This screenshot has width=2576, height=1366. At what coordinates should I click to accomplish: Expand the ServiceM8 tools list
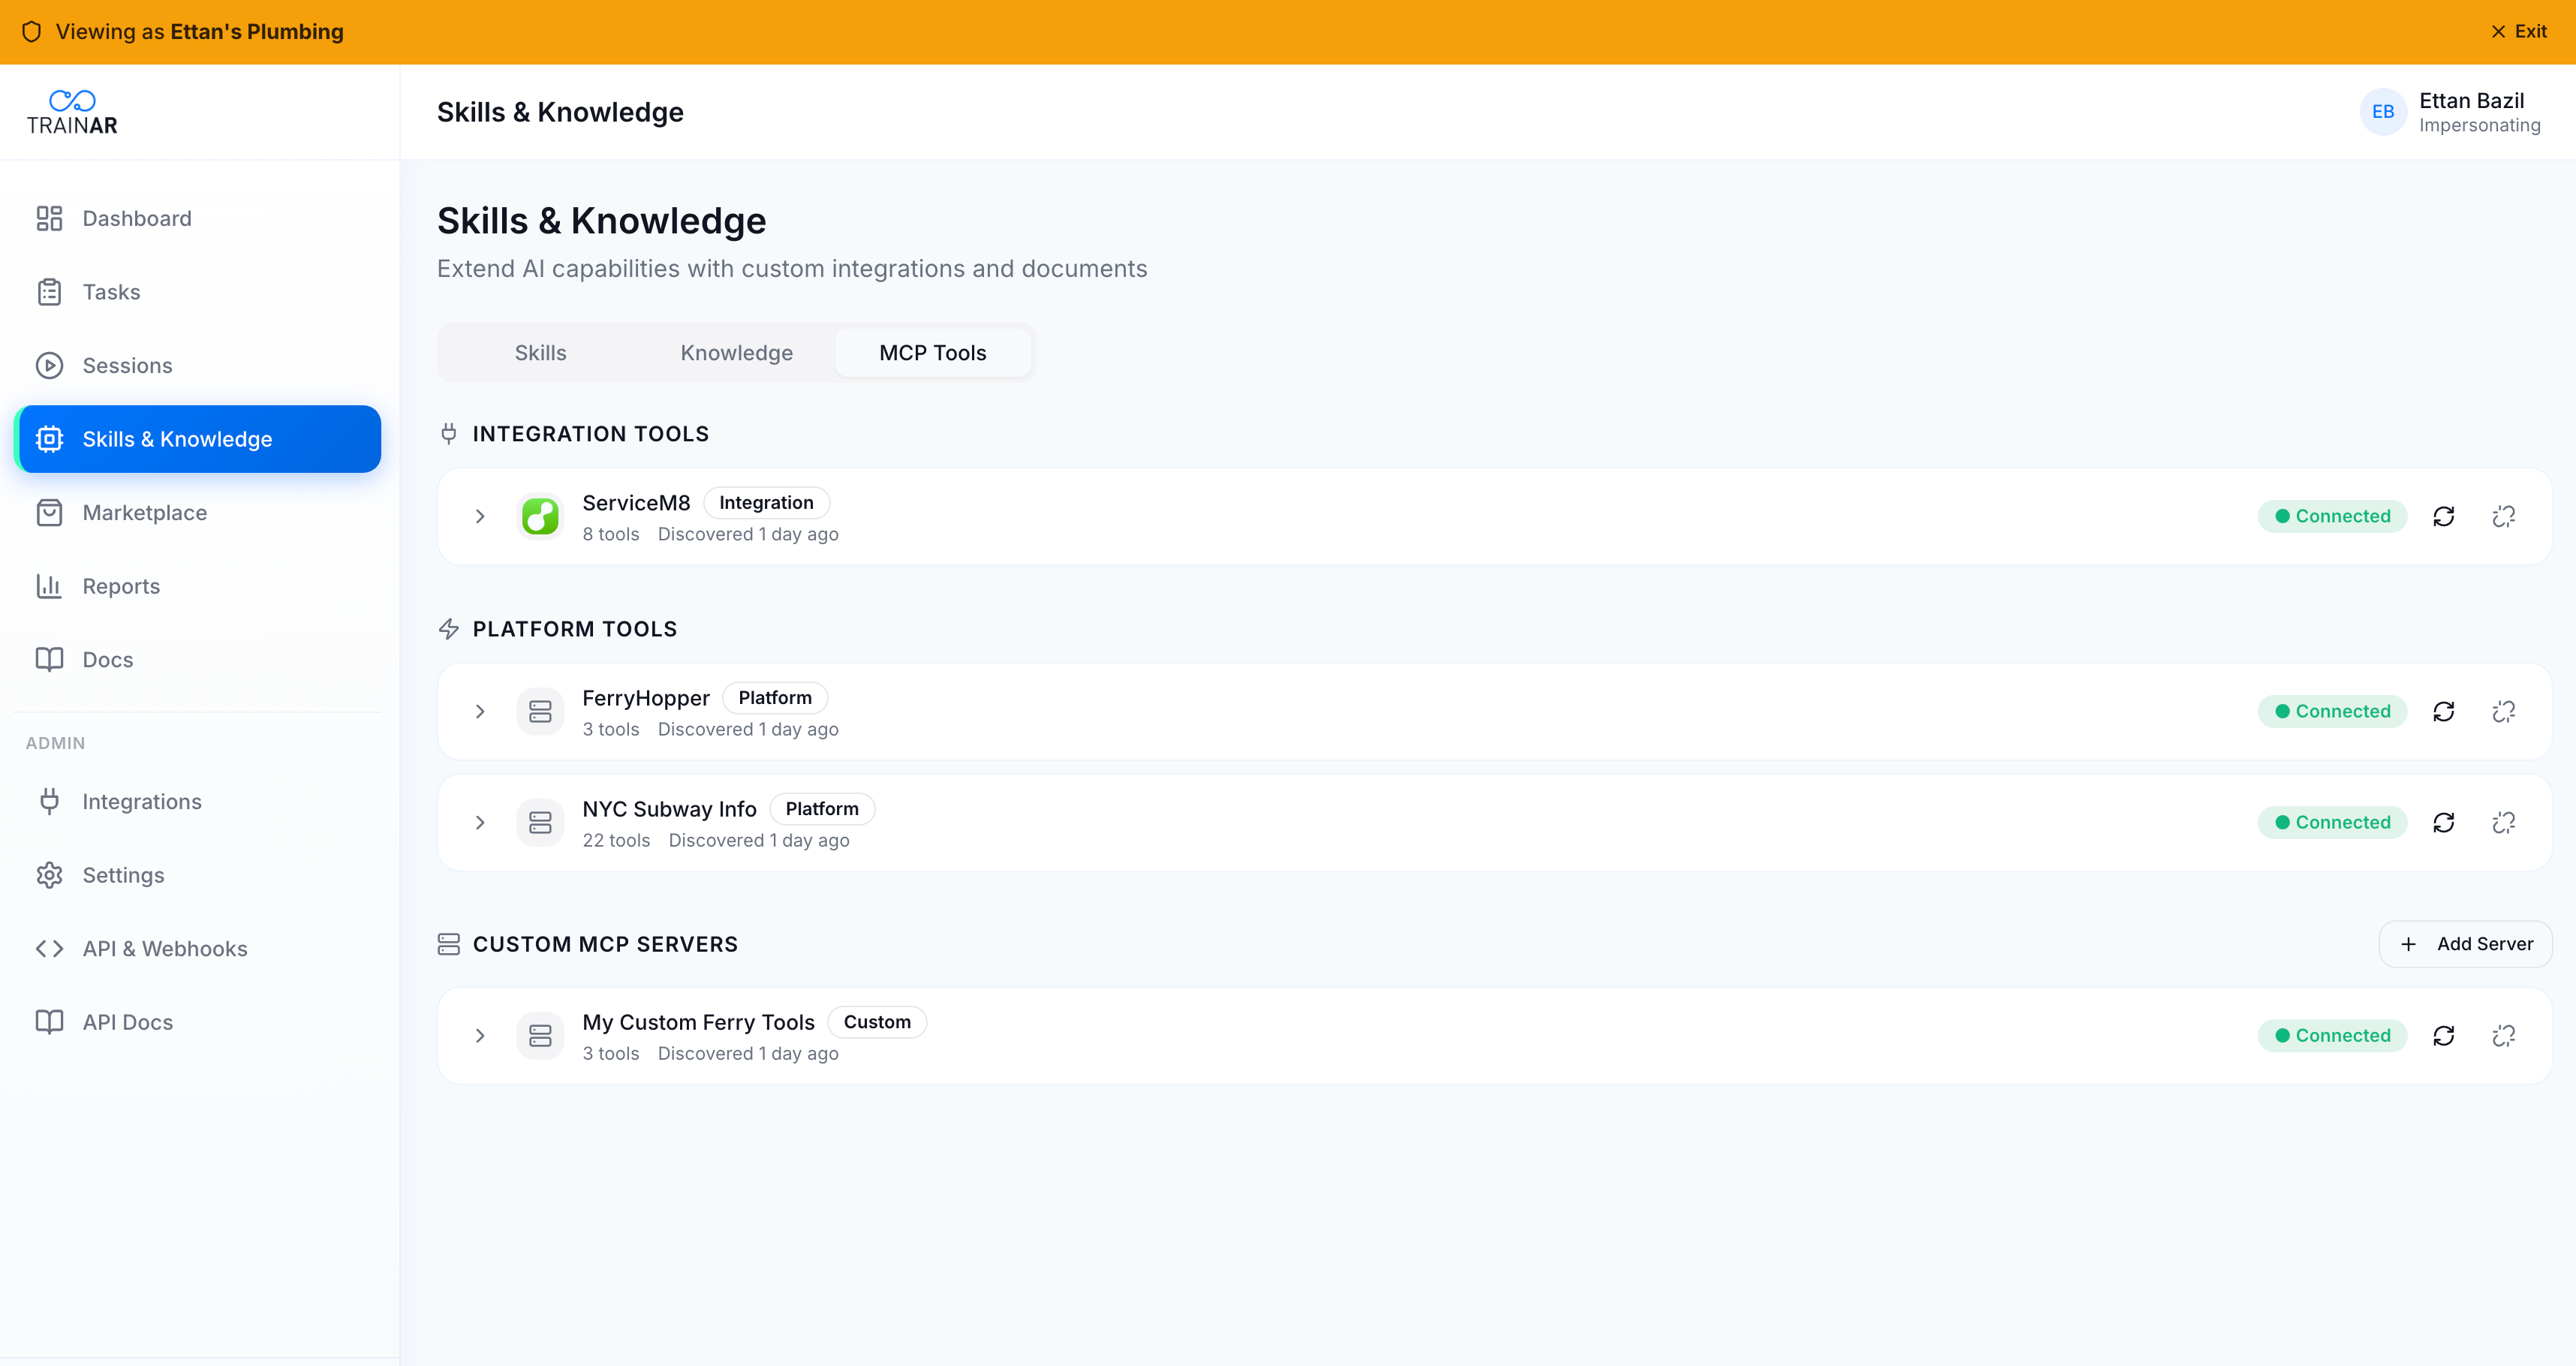(x=480, y=516)
